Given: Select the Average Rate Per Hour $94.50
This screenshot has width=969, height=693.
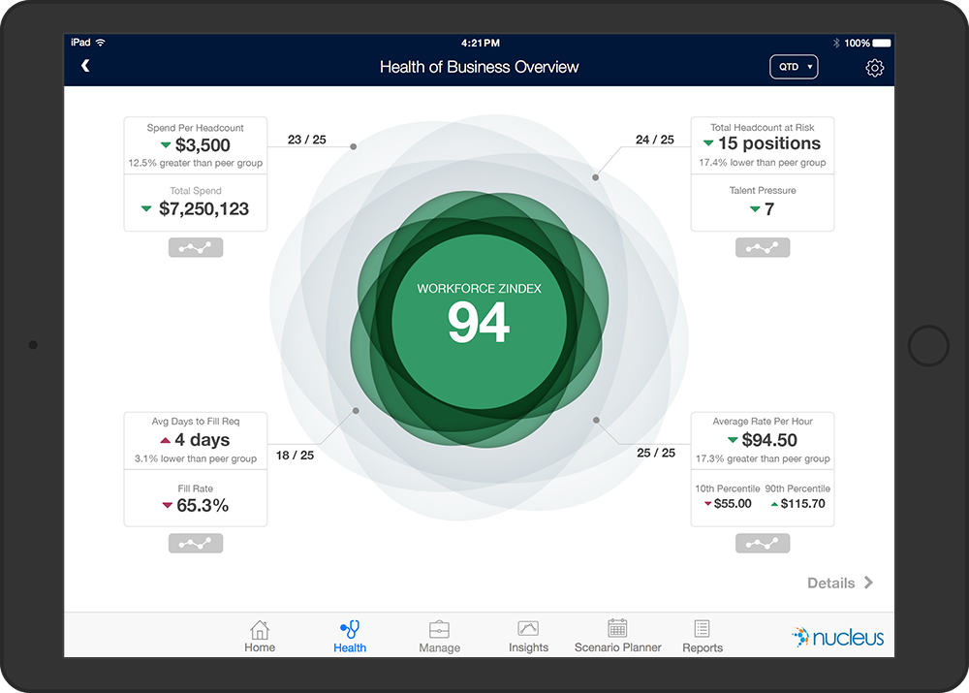Looking at the screenshot, I should (769, 440).
